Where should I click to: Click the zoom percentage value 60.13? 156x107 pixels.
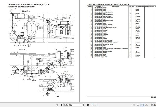153,105
